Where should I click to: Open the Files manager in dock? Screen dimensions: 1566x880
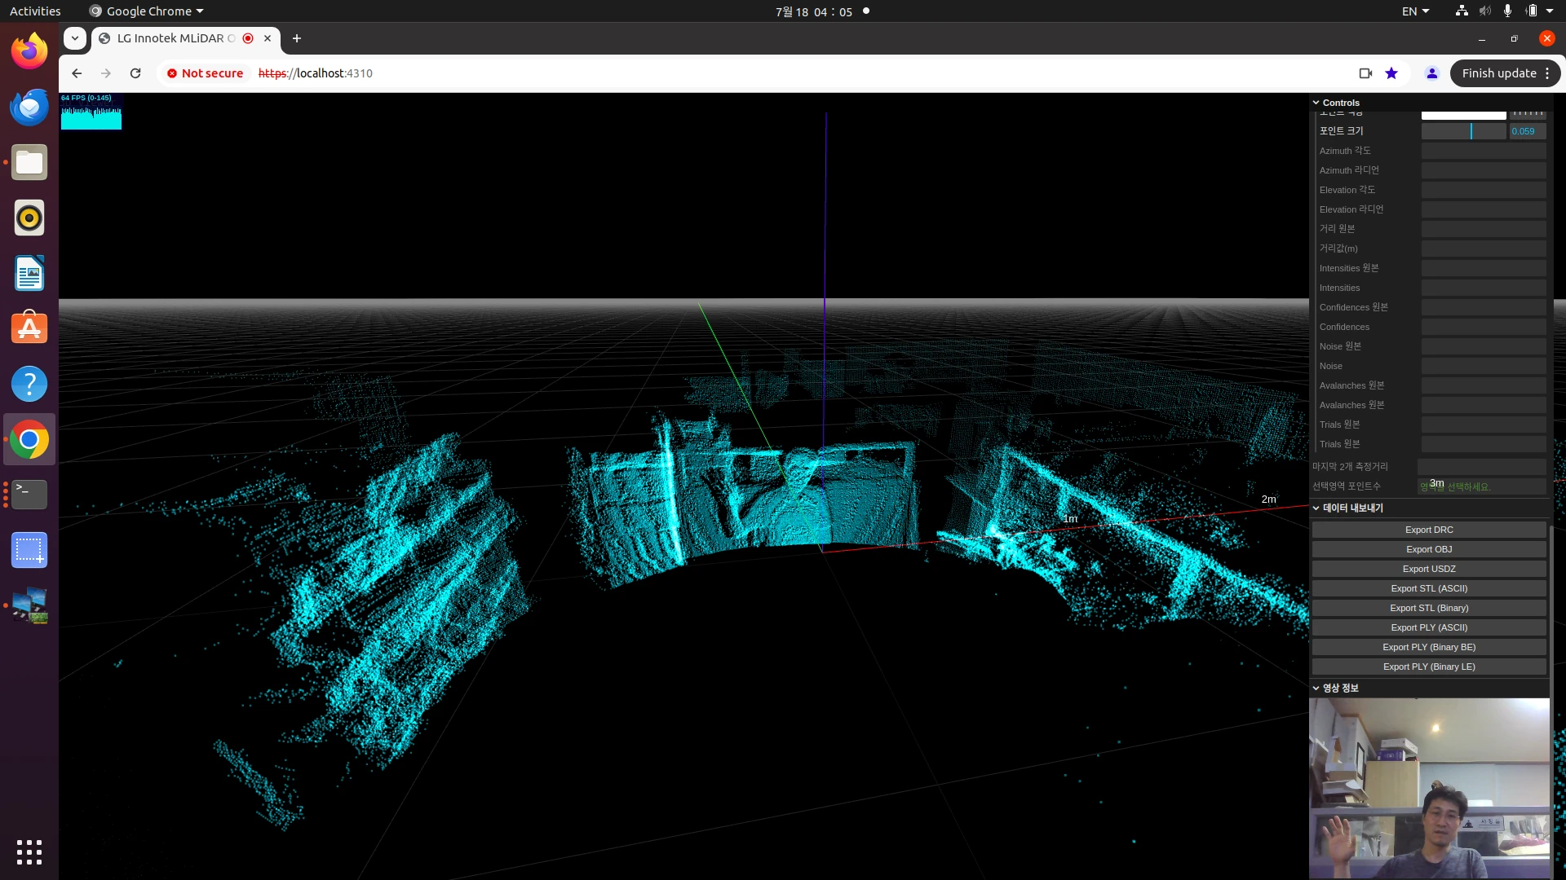coord(29,162)
